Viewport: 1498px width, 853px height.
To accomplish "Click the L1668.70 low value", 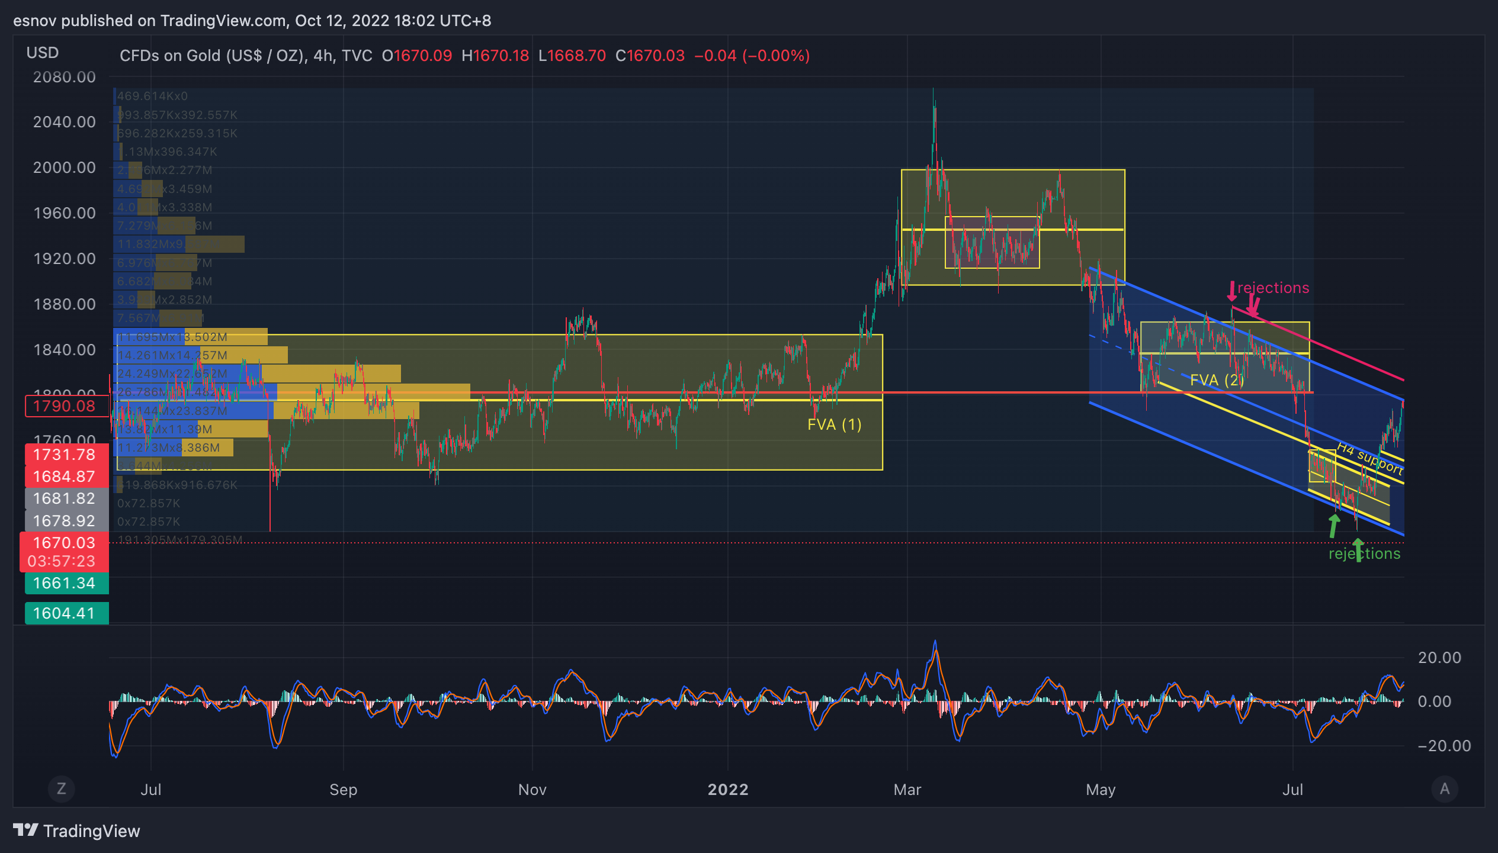I will click(572, 56).
